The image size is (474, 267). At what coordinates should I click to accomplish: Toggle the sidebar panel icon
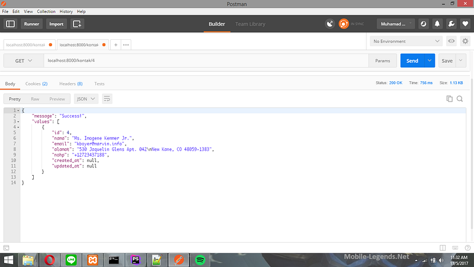(10, 24)
